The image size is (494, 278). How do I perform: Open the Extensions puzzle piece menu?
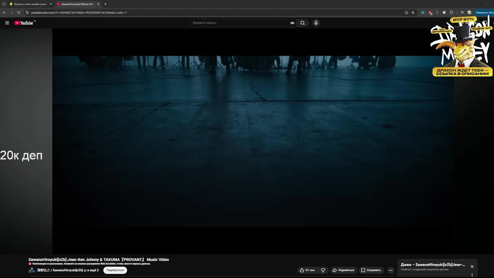pyautogui.click(x=452, y=12)
